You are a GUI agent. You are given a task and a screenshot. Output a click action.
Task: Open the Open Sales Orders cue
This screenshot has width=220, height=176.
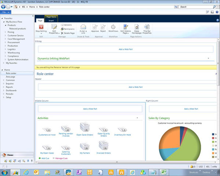85,129
